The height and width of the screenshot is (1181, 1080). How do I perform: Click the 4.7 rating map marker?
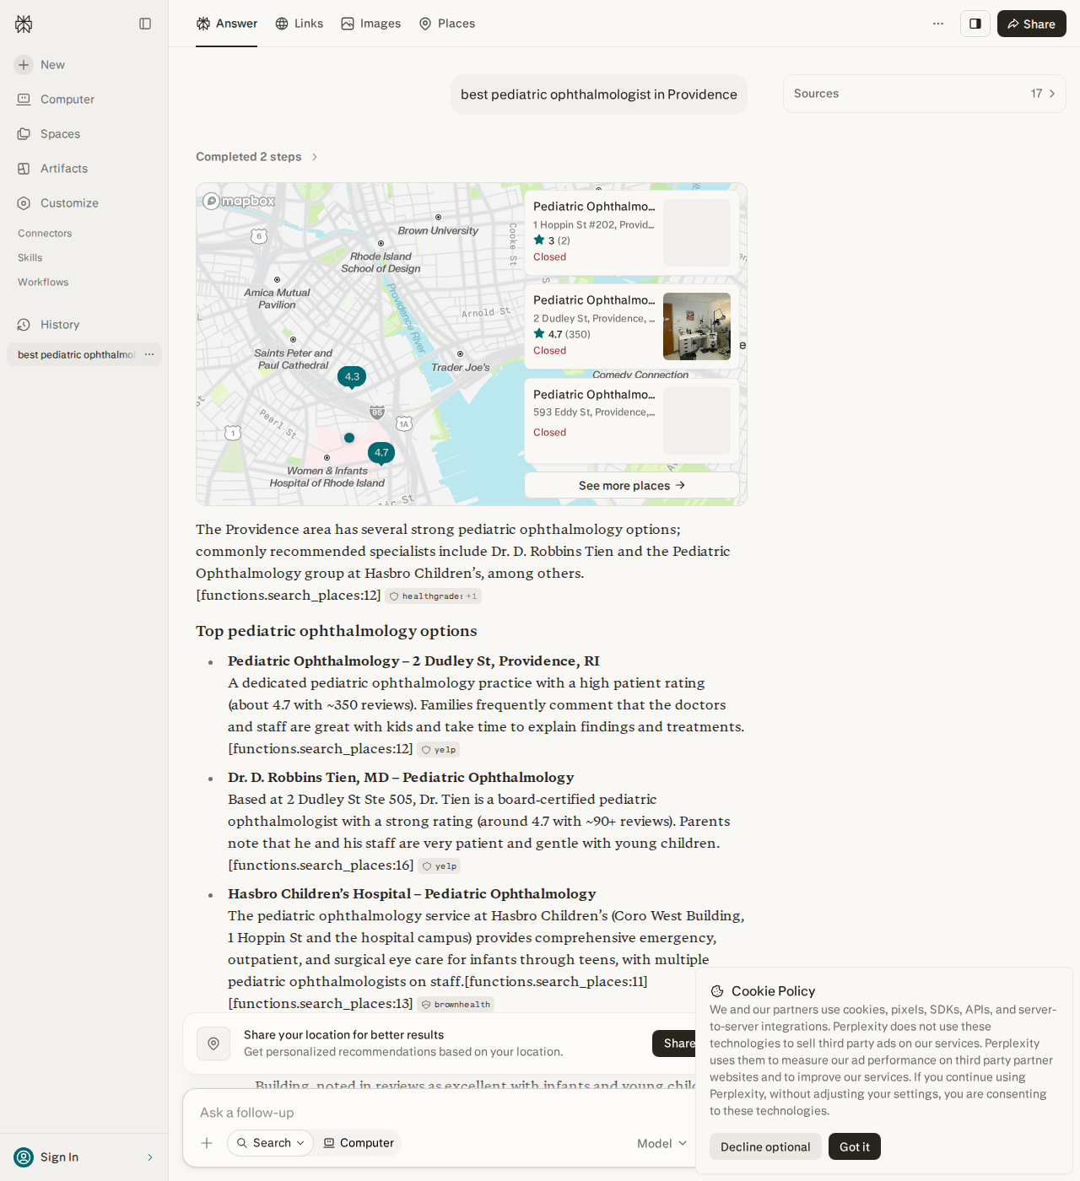pyautogui.click(x=381, y=453)
